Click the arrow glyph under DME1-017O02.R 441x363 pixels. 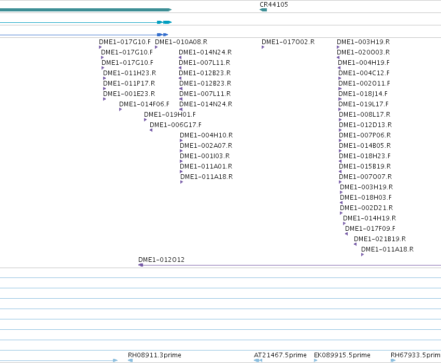(263, 47)
